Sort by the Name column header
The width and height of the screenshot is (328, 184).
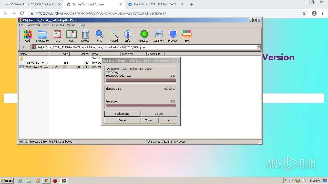pos(34,54)
